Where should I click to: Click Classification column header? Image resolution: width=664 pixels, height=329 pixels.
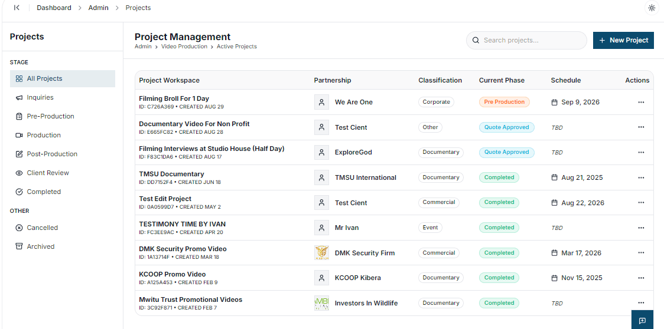440,80
